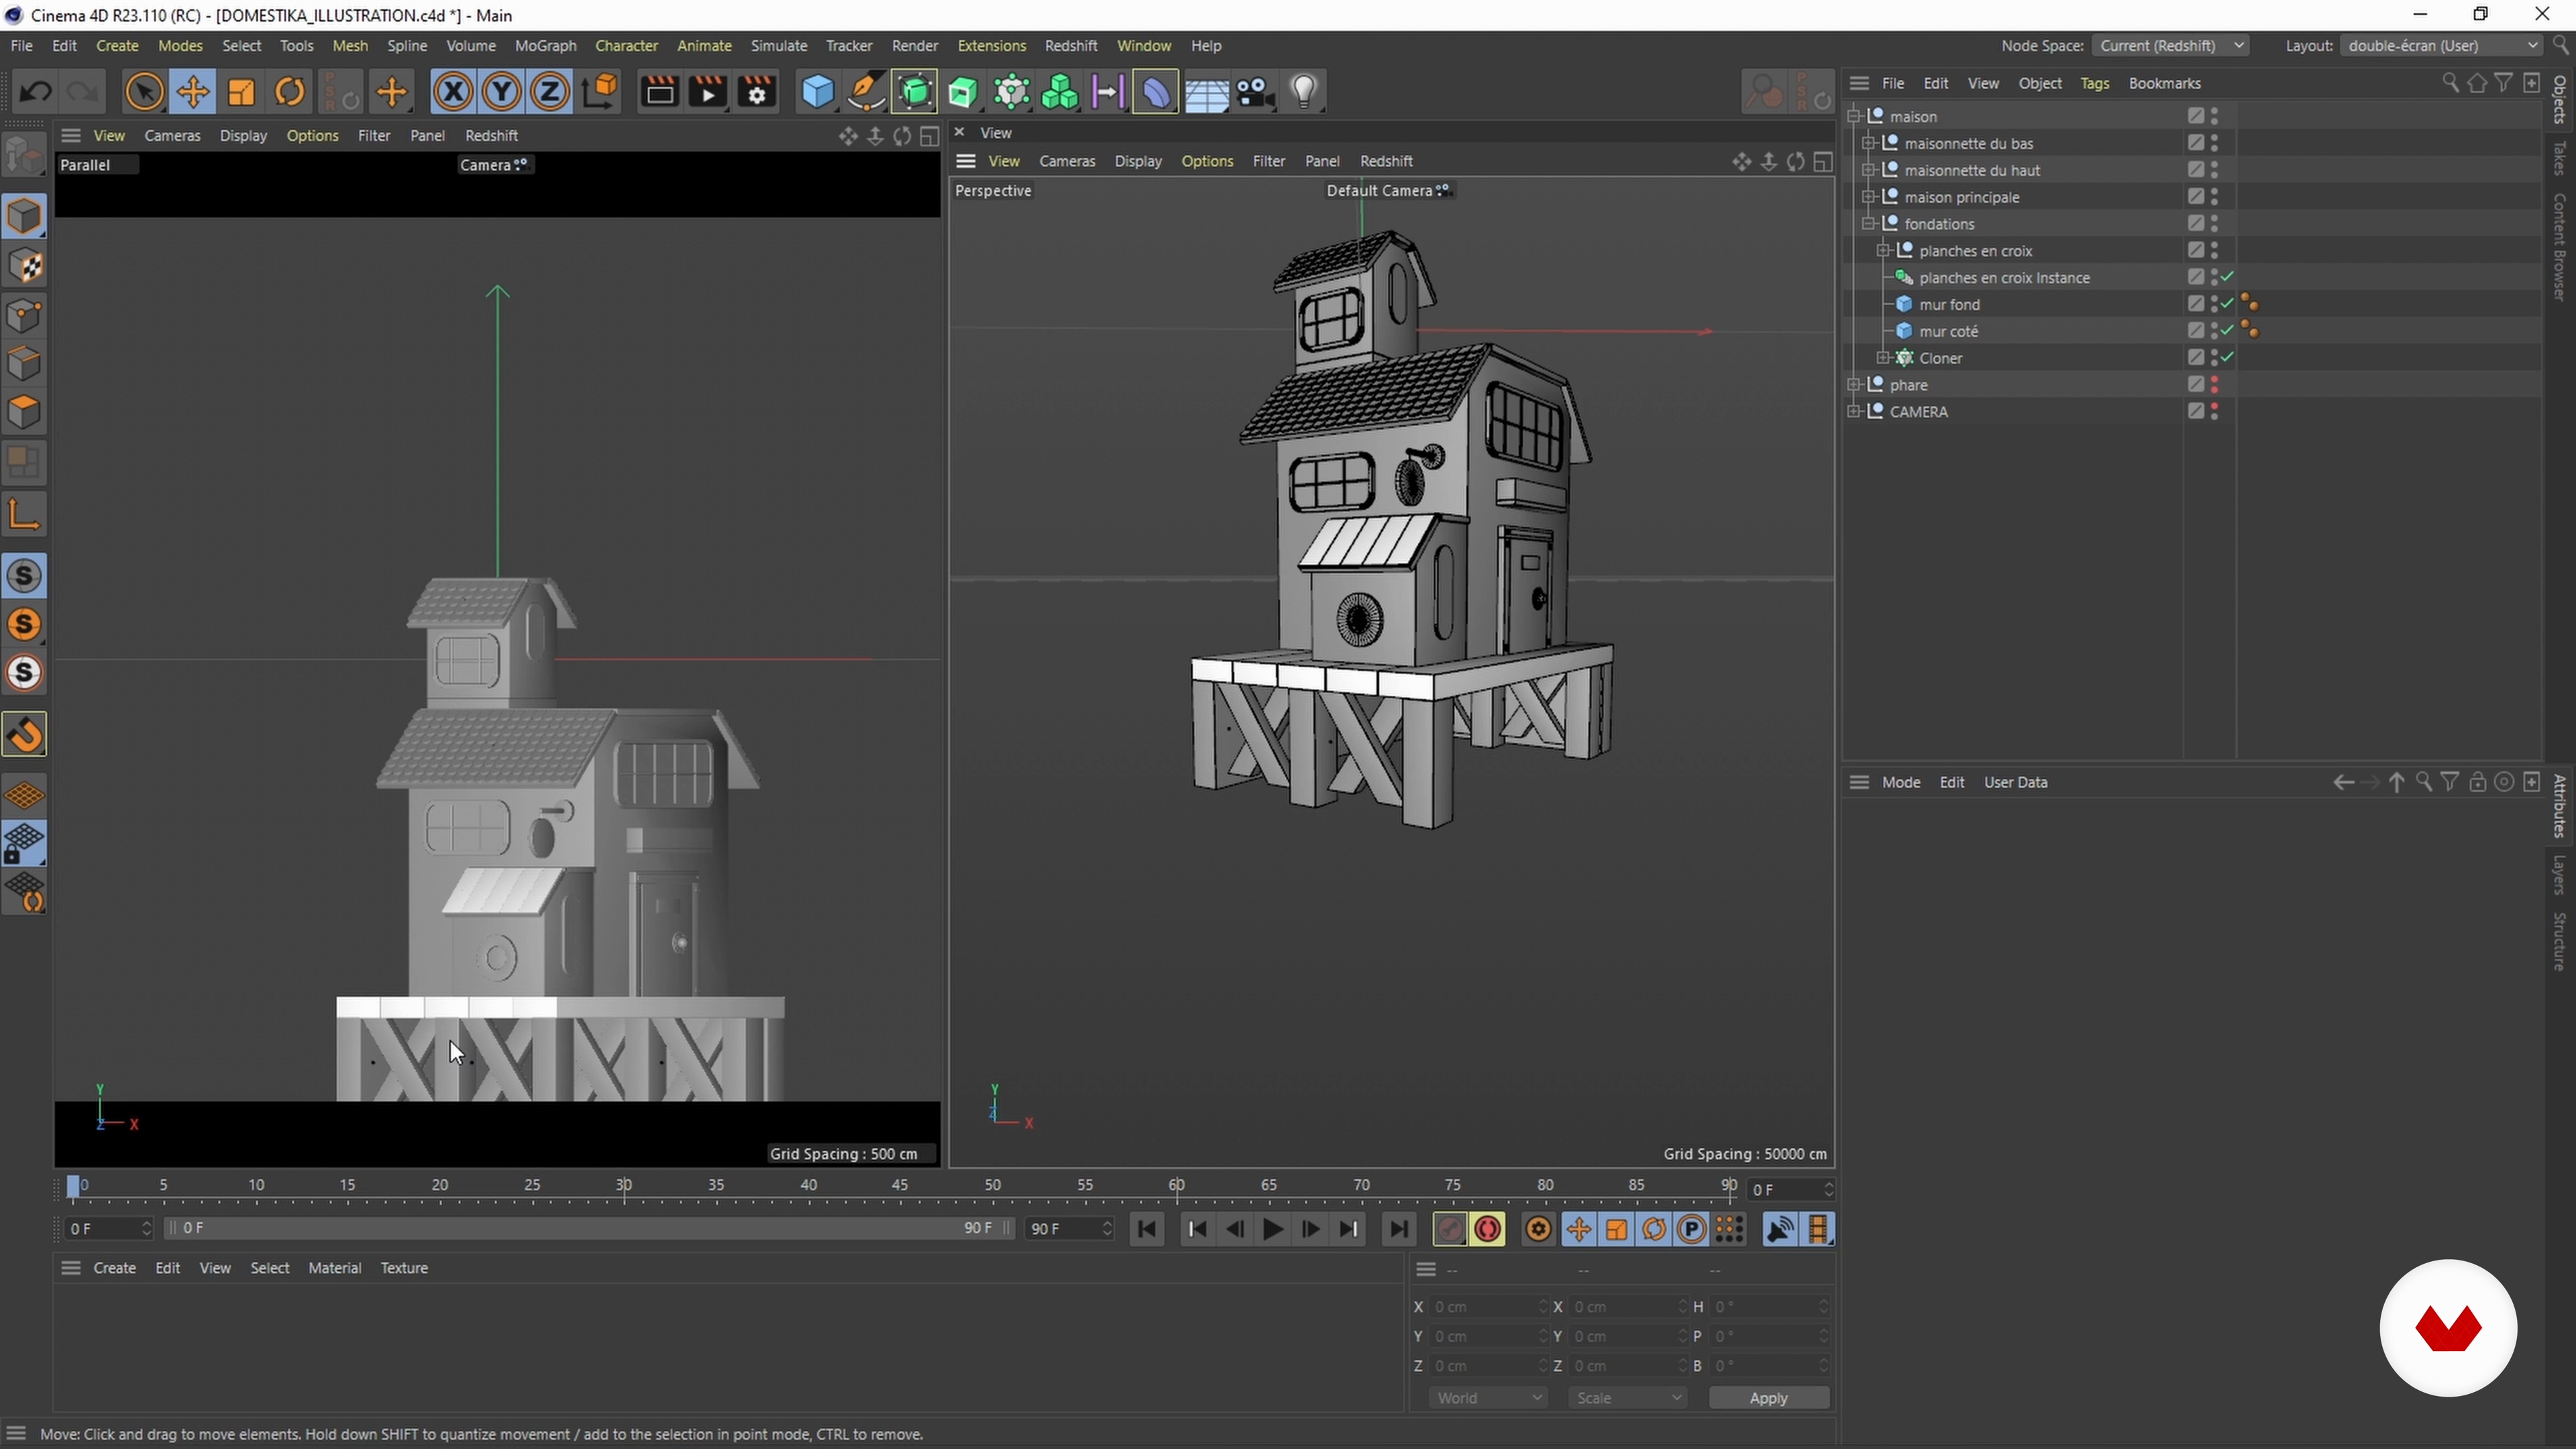The width and height of the screenshot is (2576, 1449).
Task: Select the Move tool in top toolbar
Action: click(x=192, y=92)
